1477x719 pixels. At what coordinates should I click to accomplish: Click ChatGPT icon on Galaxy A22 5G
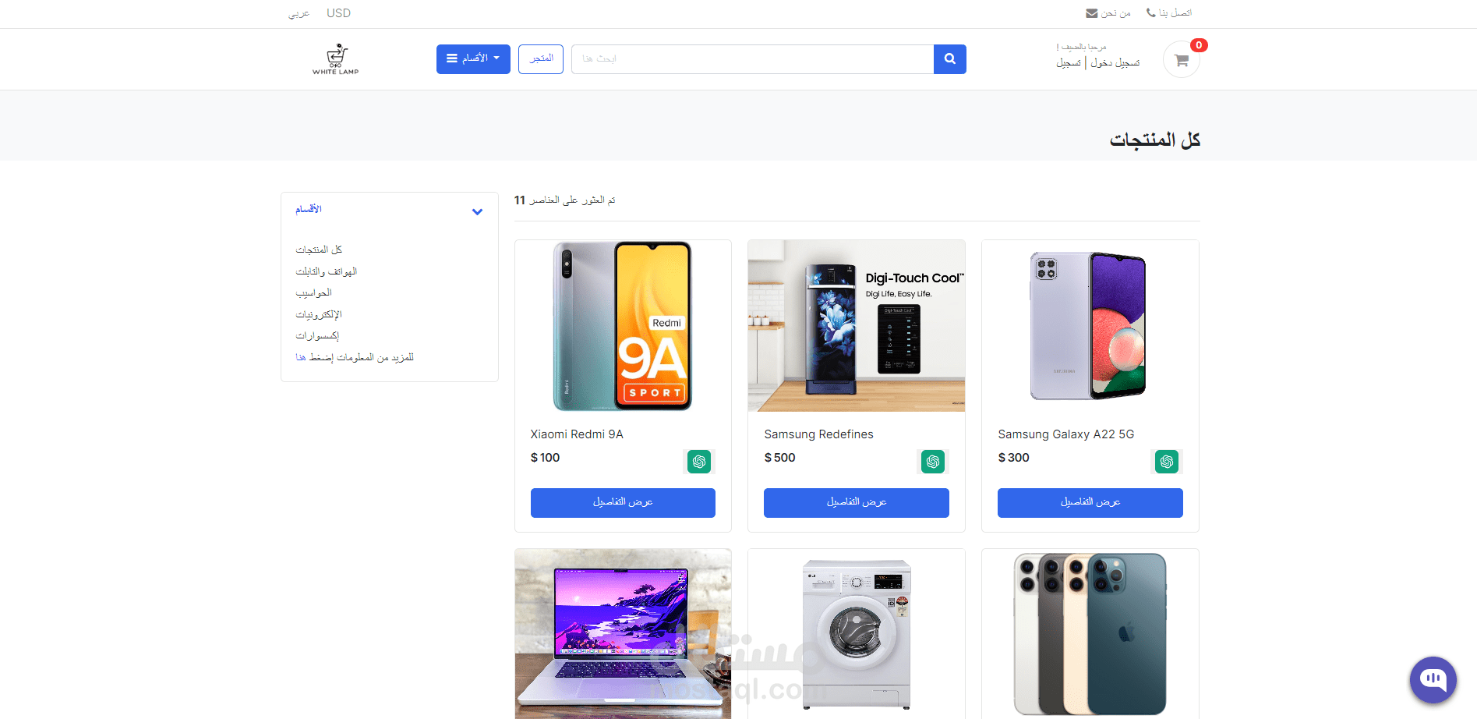[x=1167, y=462]
